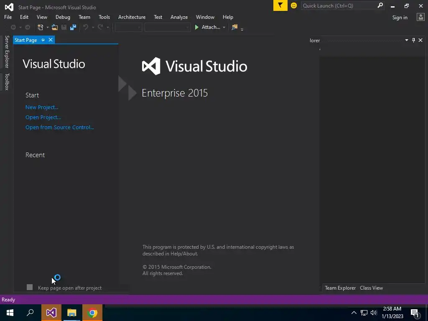Expand the New Project dropdown arrow
Screen dimensions: 428x321
coord(48,27)
